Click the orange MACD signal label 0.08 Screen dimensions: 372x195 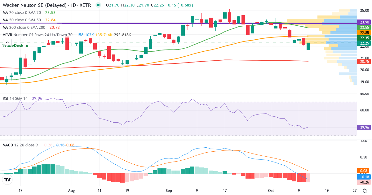point(363,171)
